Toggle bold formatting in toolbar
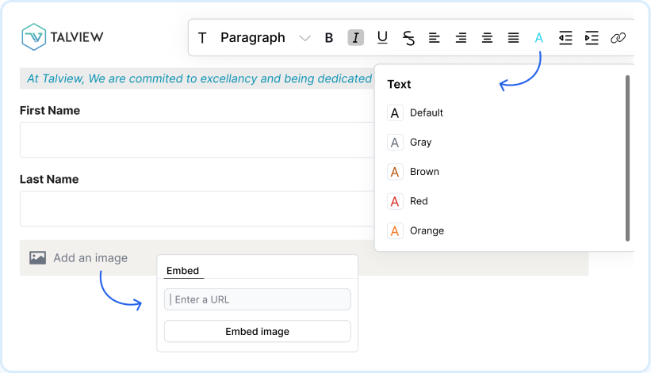This screenshot has width=651, height=373. tap(329, 38)
